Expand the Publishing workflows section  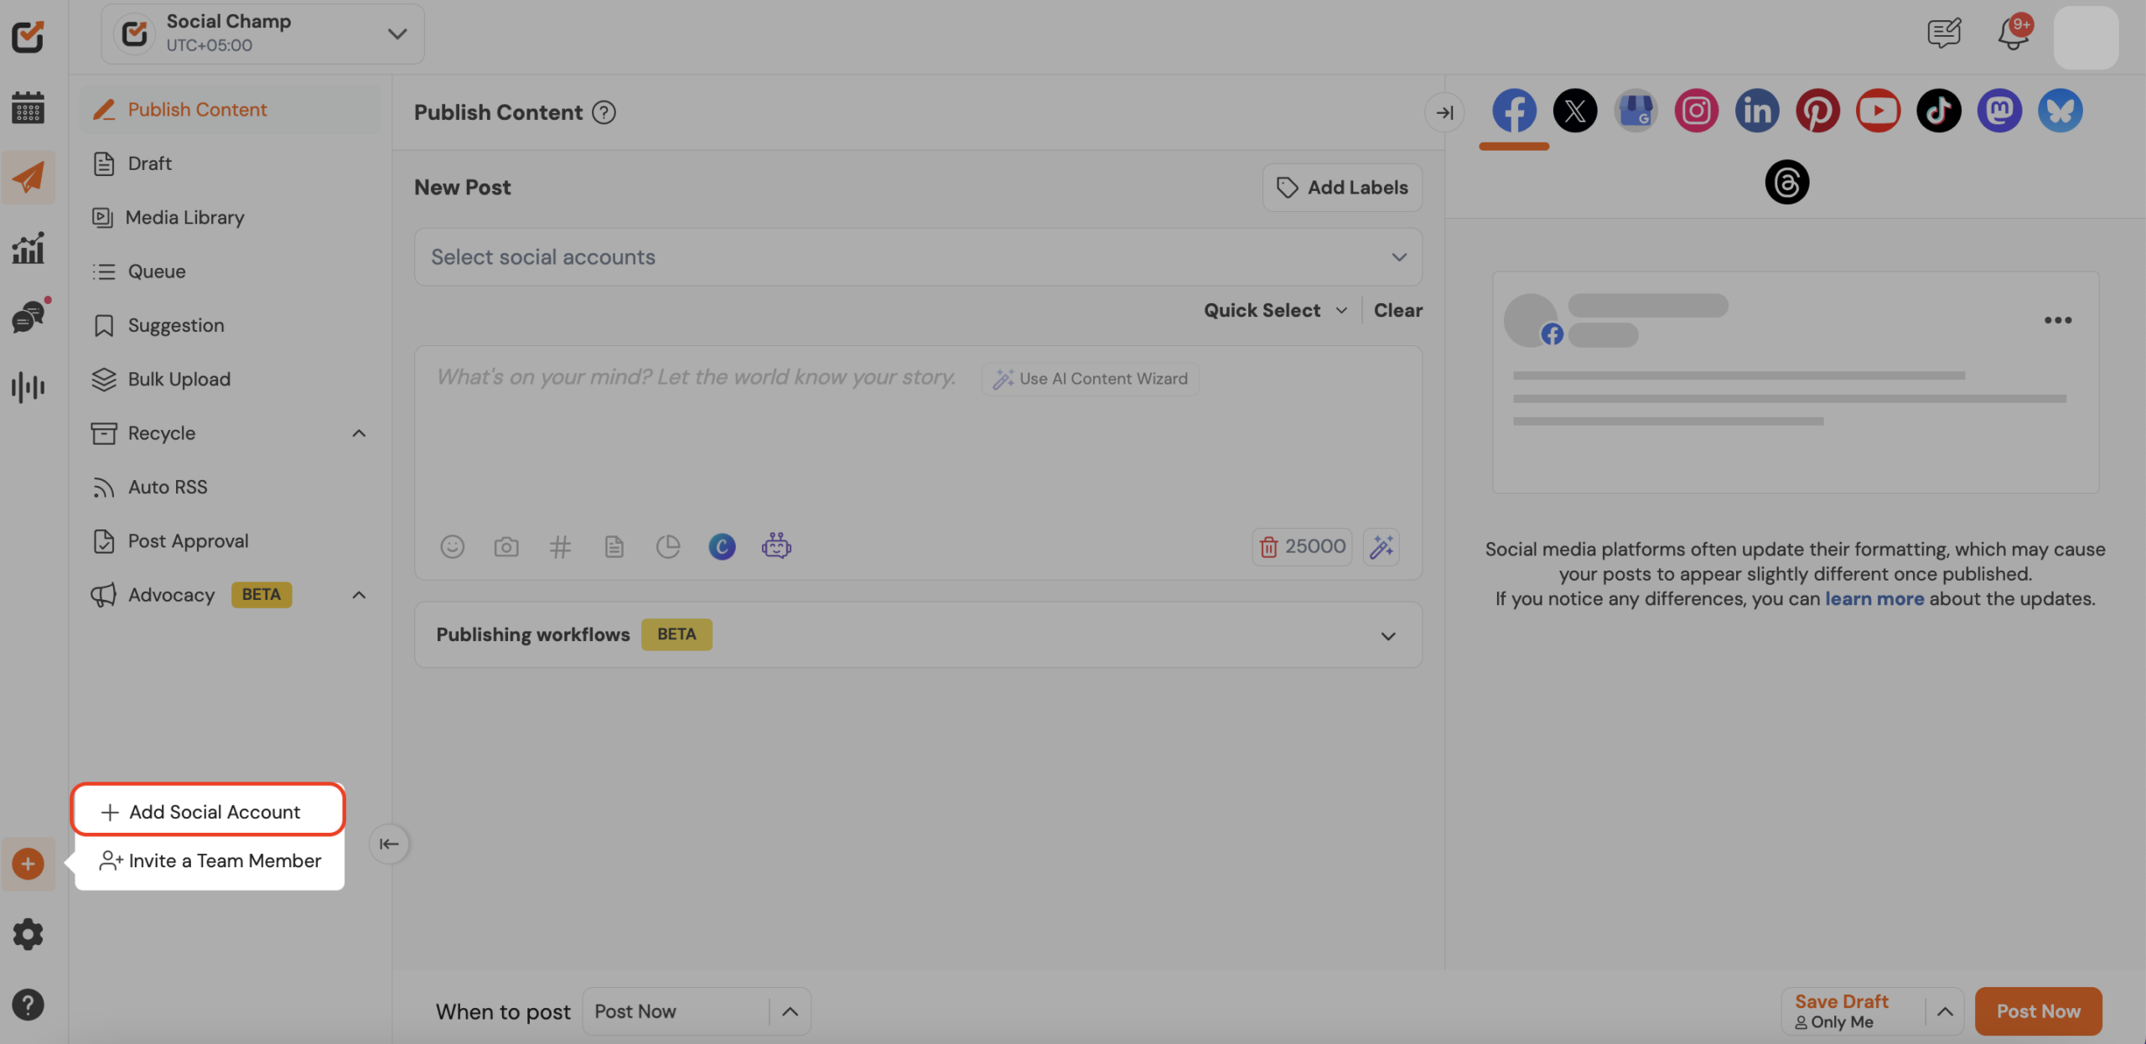[x=1387, y=636]
